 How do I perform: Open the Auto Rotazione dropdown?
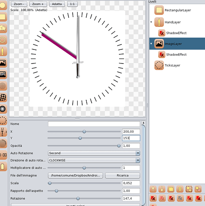tap(94, 153)
